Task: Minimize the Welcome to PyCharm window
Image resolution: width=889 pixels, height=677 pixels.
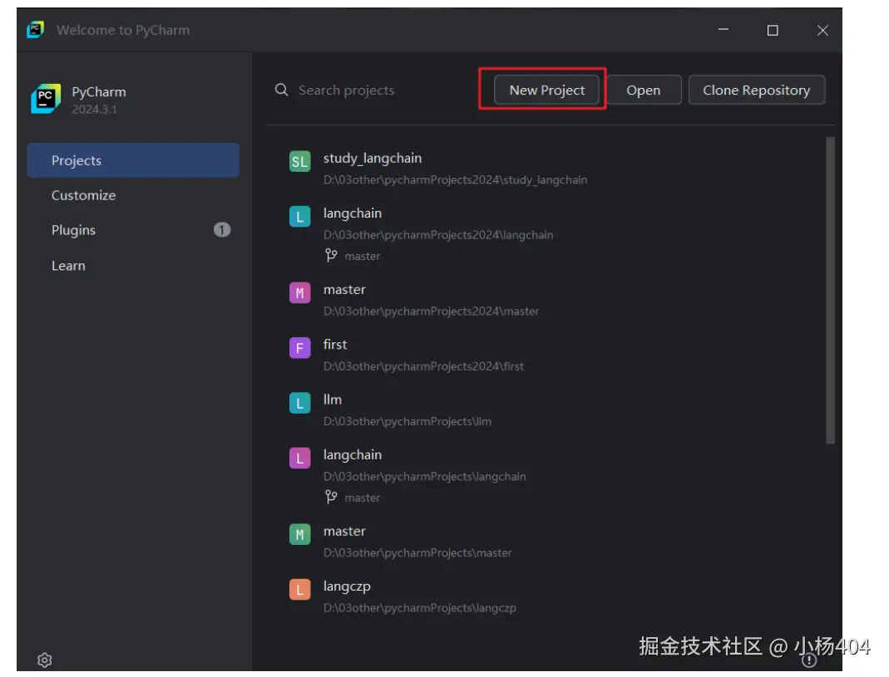Action: click(x=724, y=29)
